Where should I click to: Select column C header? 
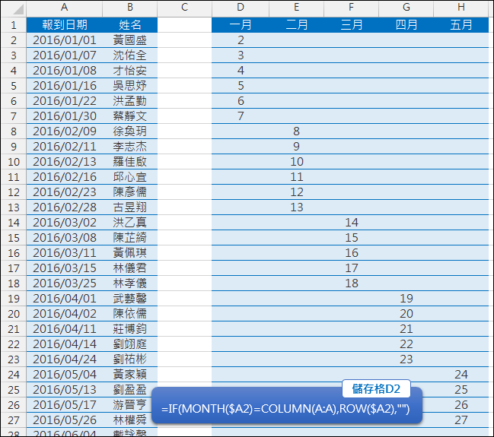185,8
